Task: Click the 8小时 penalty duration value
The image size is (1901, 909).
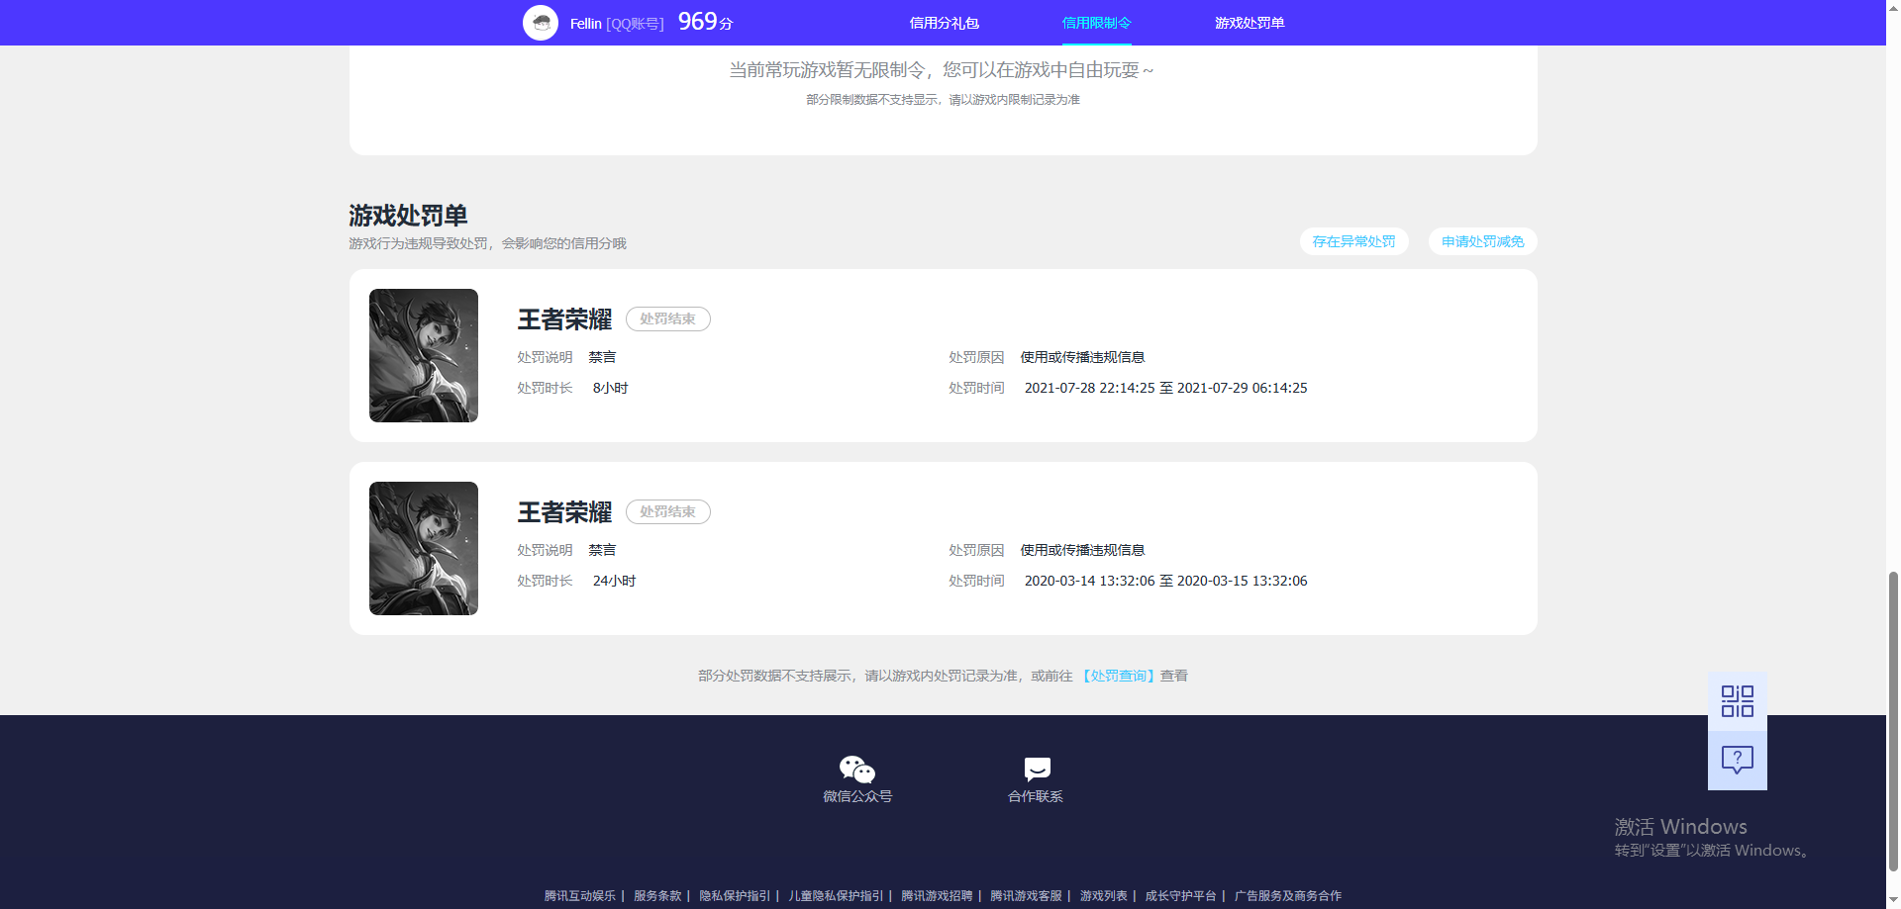Action: click(610, 388)
